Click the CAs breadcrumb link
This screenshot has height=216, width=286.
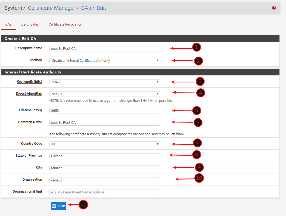(x=86, y=8)
